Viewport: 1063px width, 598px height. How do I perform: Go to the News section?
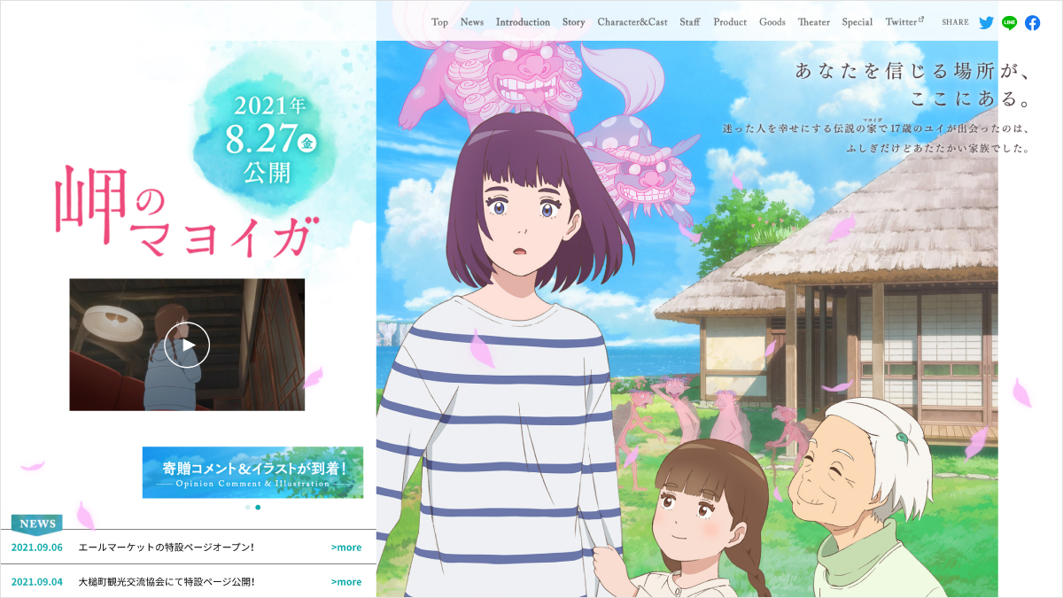[472, 22]
